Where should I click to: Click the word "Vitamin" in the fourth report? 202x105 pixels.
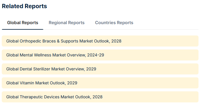[x=27, y=83]
